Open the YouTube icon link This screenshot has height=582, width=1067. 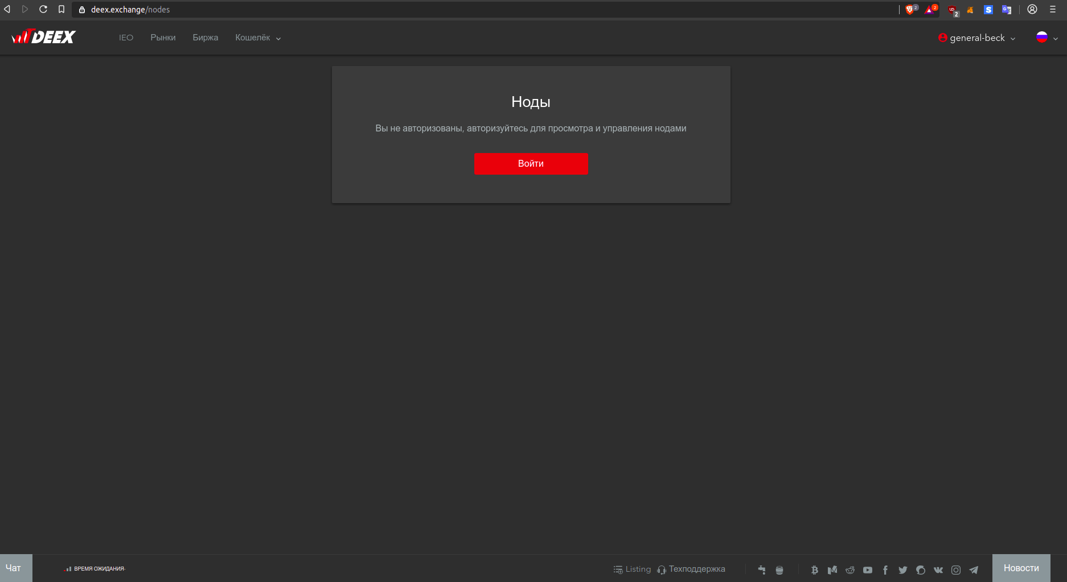point(868,570)
